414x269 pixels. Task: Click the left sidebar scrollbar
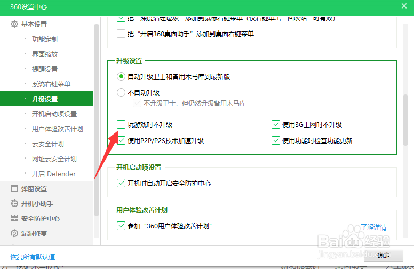coord(97,120)
